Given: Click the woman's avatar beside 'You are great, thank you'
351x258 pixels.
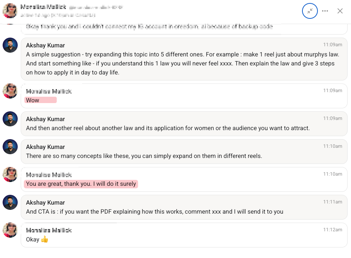Looking at the screenshot, I should click(10, 175).
